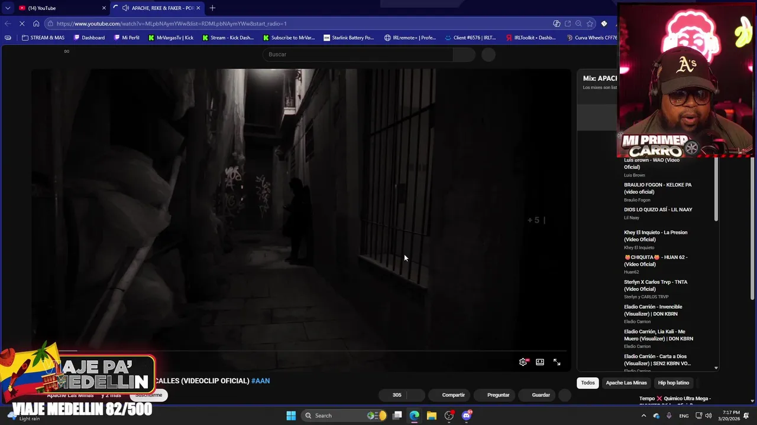Click the YouTube Buscar search field
This screenshot has height=425, width=757.
[358, 54]
